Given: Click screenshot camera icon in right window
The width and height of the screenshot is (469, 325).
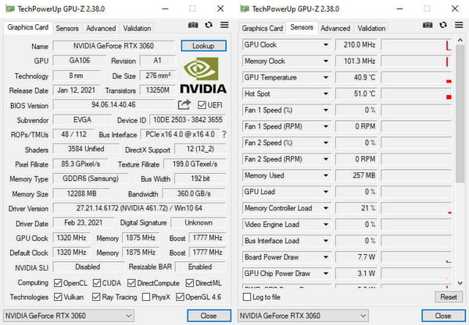Looking at the screenshot, I should (x=428, y=25).
